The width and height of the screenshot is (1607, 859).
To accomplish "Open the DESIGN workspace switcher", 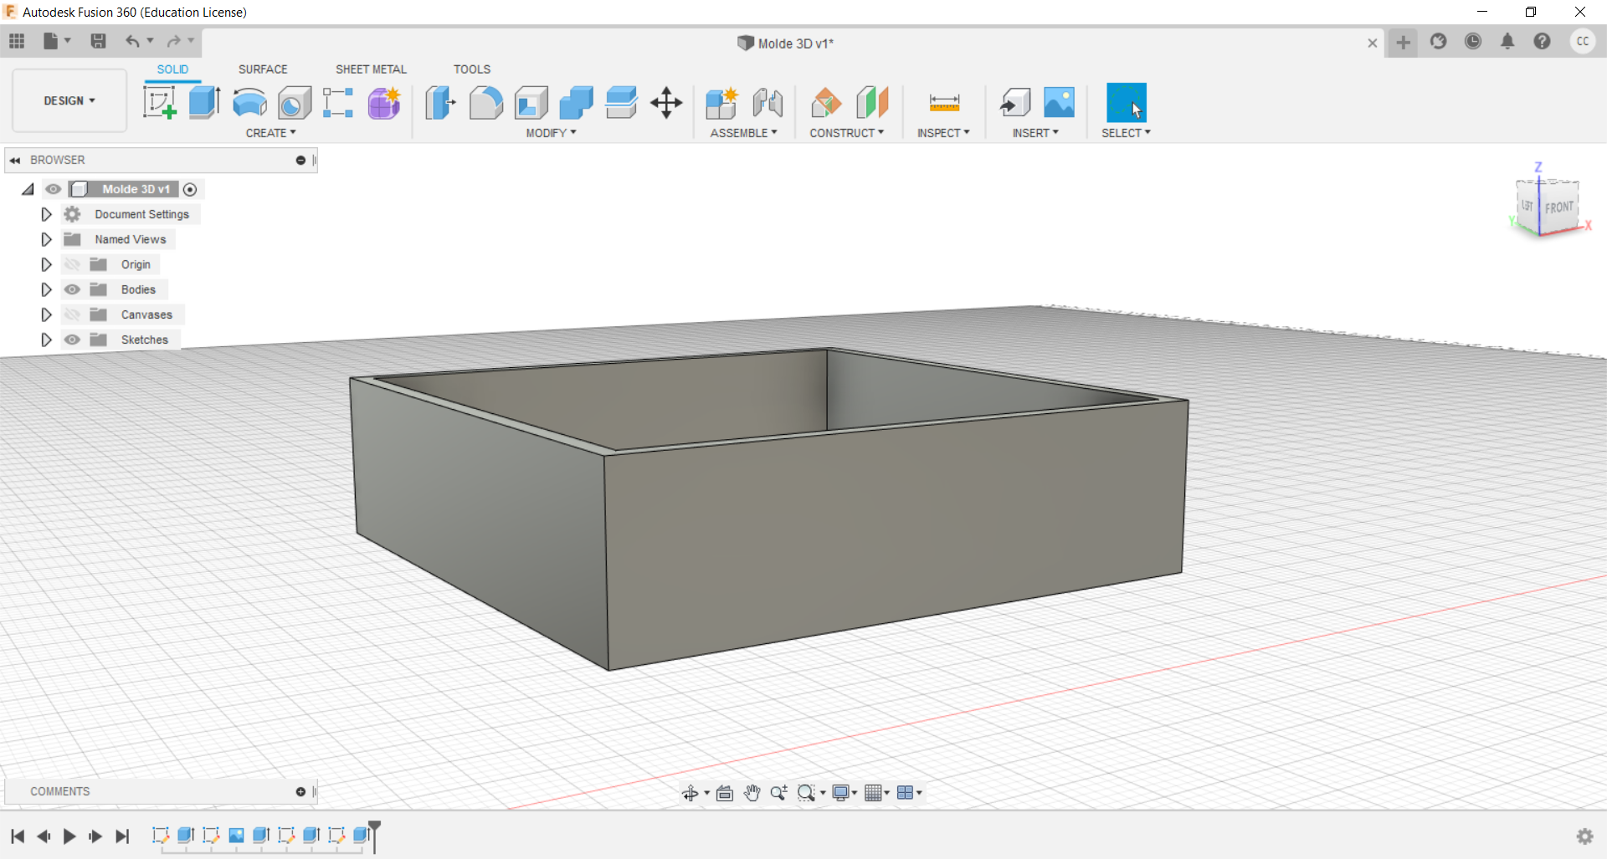I will [x=69, y=100].
